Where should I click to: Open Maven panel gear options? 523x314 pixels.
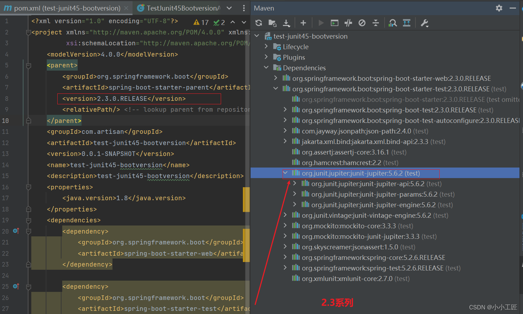[499, 8]
